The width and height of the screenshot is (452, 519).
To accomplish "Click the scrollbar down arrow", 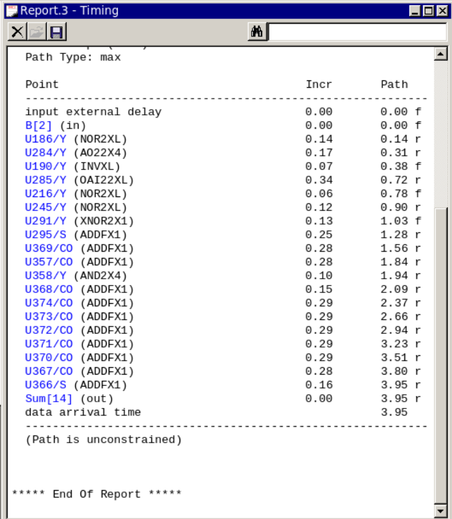I will [x=441, y=510].
